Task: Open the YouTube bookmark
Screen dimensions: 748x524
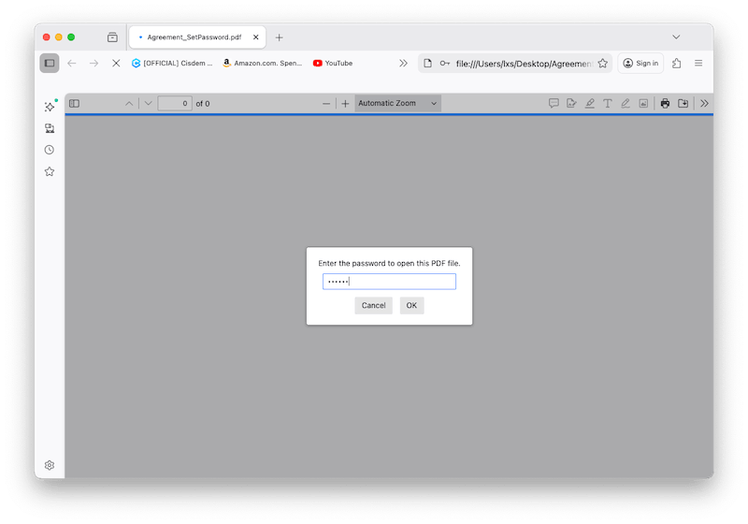Action: coord(333,63)
